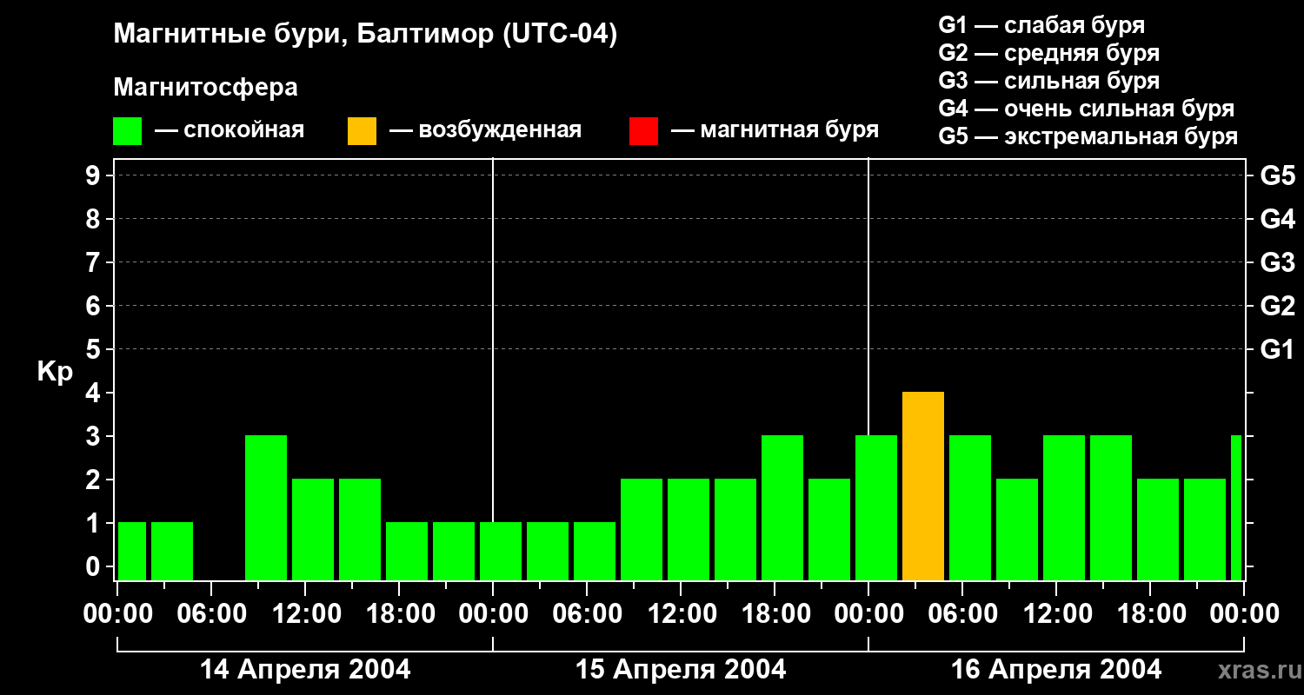Viewport: 1304px width, 695px height.
Task: Click the 'G4 — очень сильная буря' legend line
Action: pos(1087,109)
